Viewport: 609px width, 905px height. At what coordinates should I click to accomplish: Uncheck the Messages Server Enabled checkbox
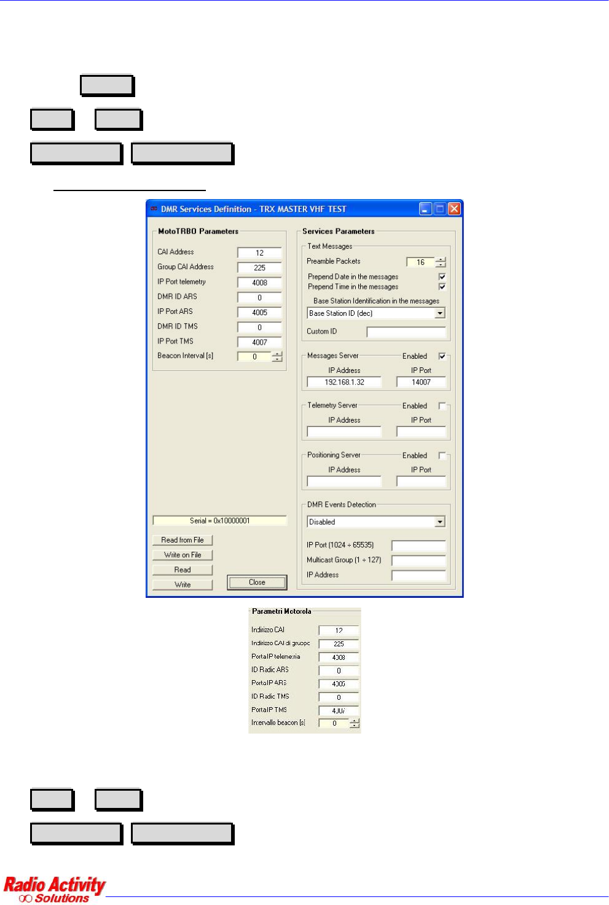point(442,356)
